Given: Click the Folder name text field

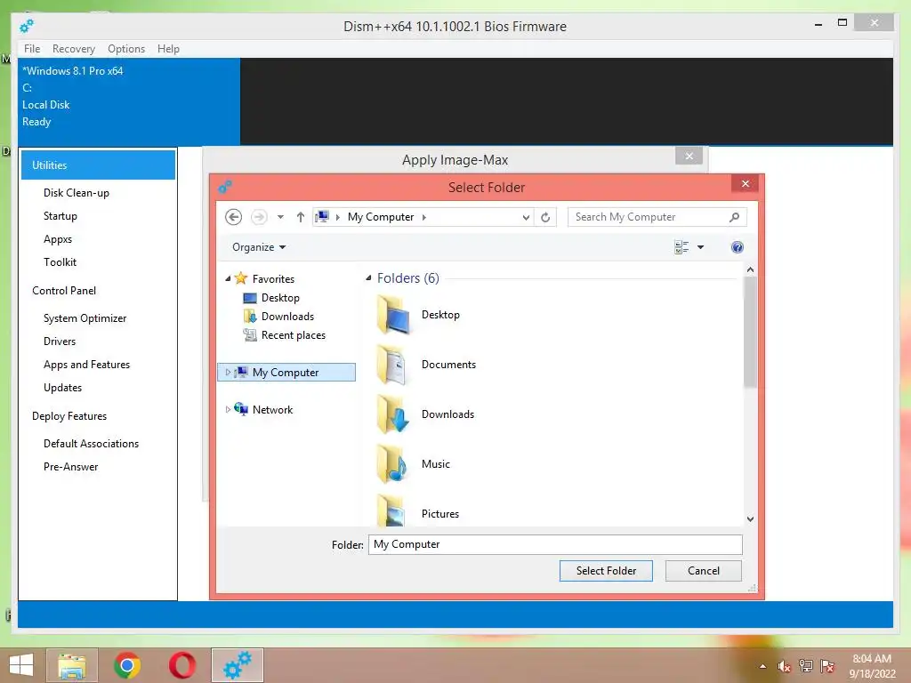Looking at the screenshot, I should coord(555,544).
